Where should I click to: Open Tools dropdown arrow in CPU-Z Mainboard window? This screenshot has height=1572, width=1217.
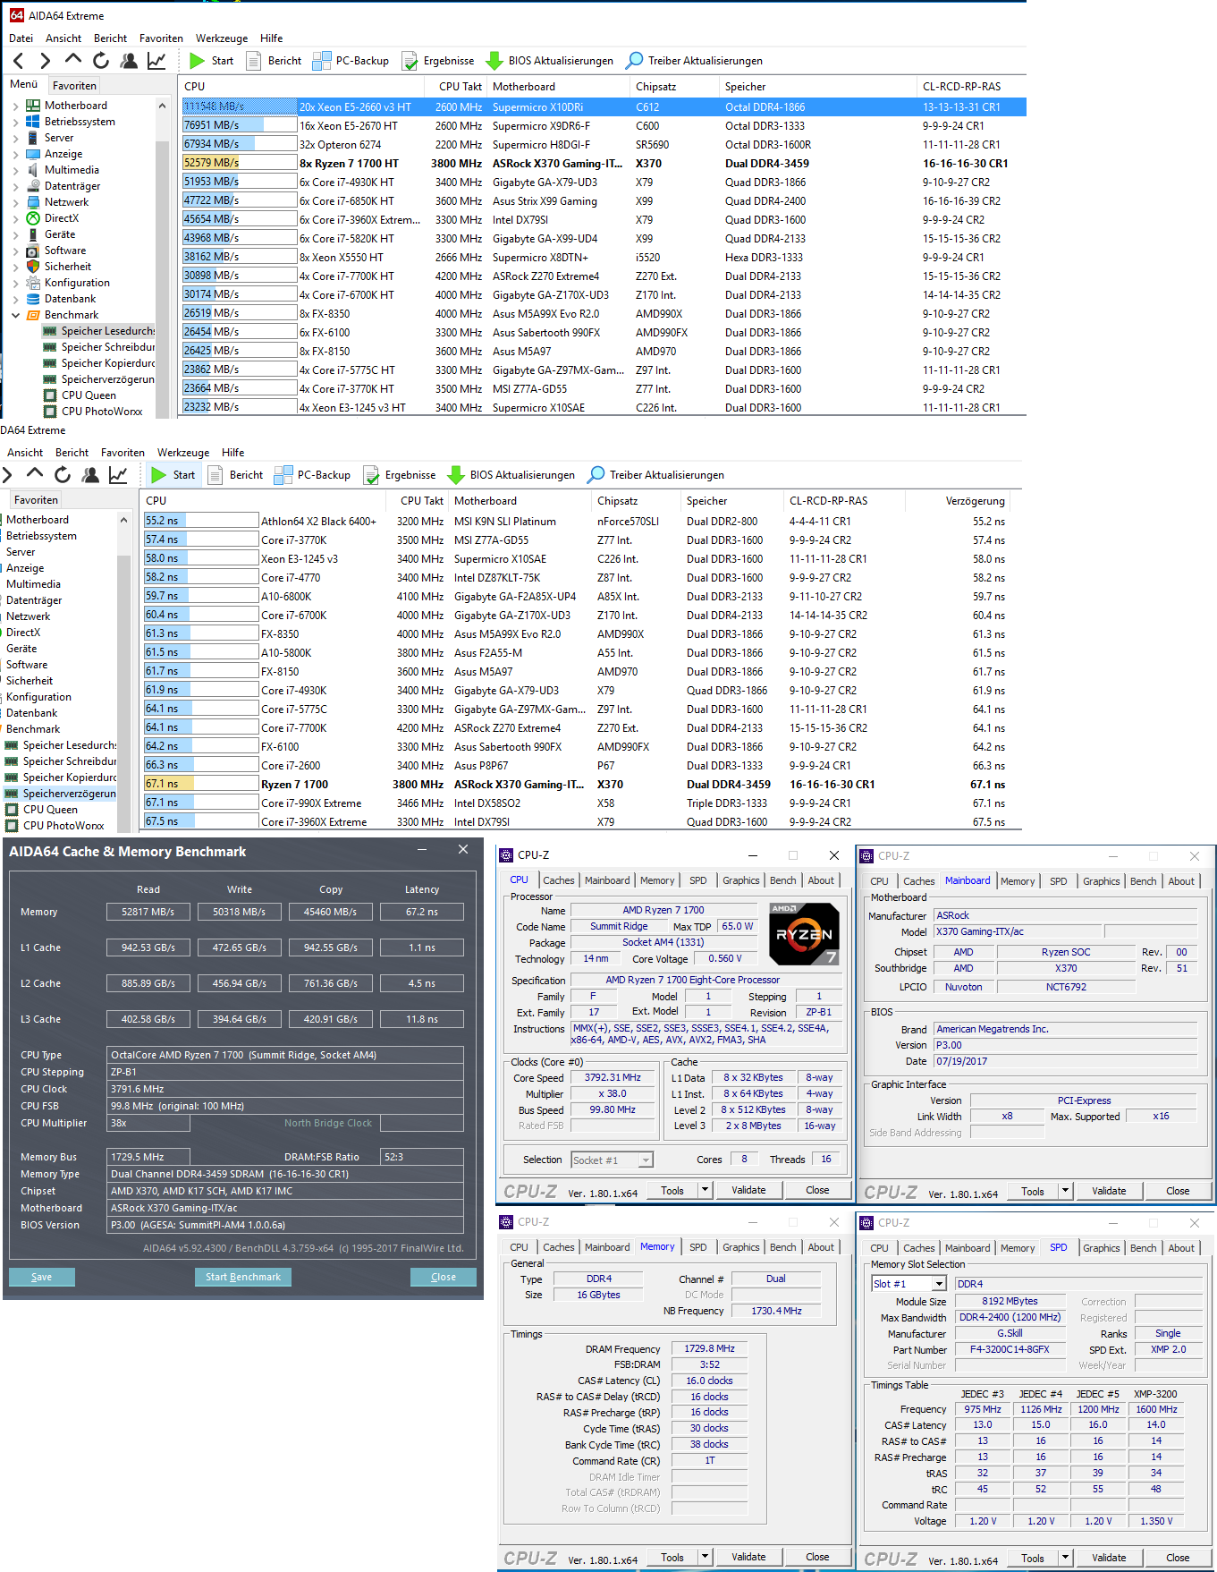(x=1065, y=1191)
